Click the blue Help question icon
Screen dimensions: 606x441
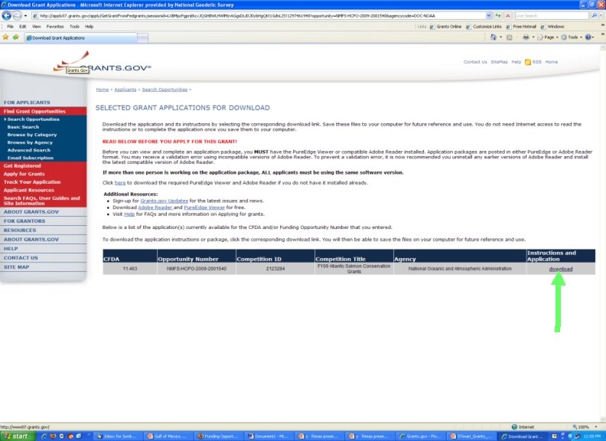(x=588, y=38)
